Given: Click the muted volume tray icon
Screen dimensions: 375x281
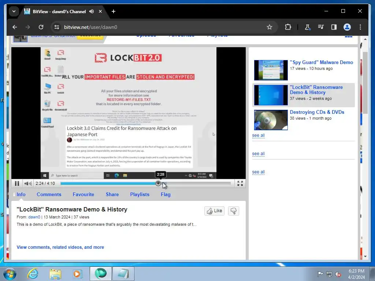Looking at the screenshot, I should pos(338,274).
